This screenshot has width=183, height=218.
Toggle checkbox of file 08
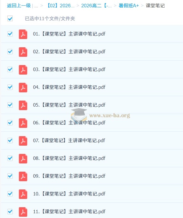click(x=10, y=158)
